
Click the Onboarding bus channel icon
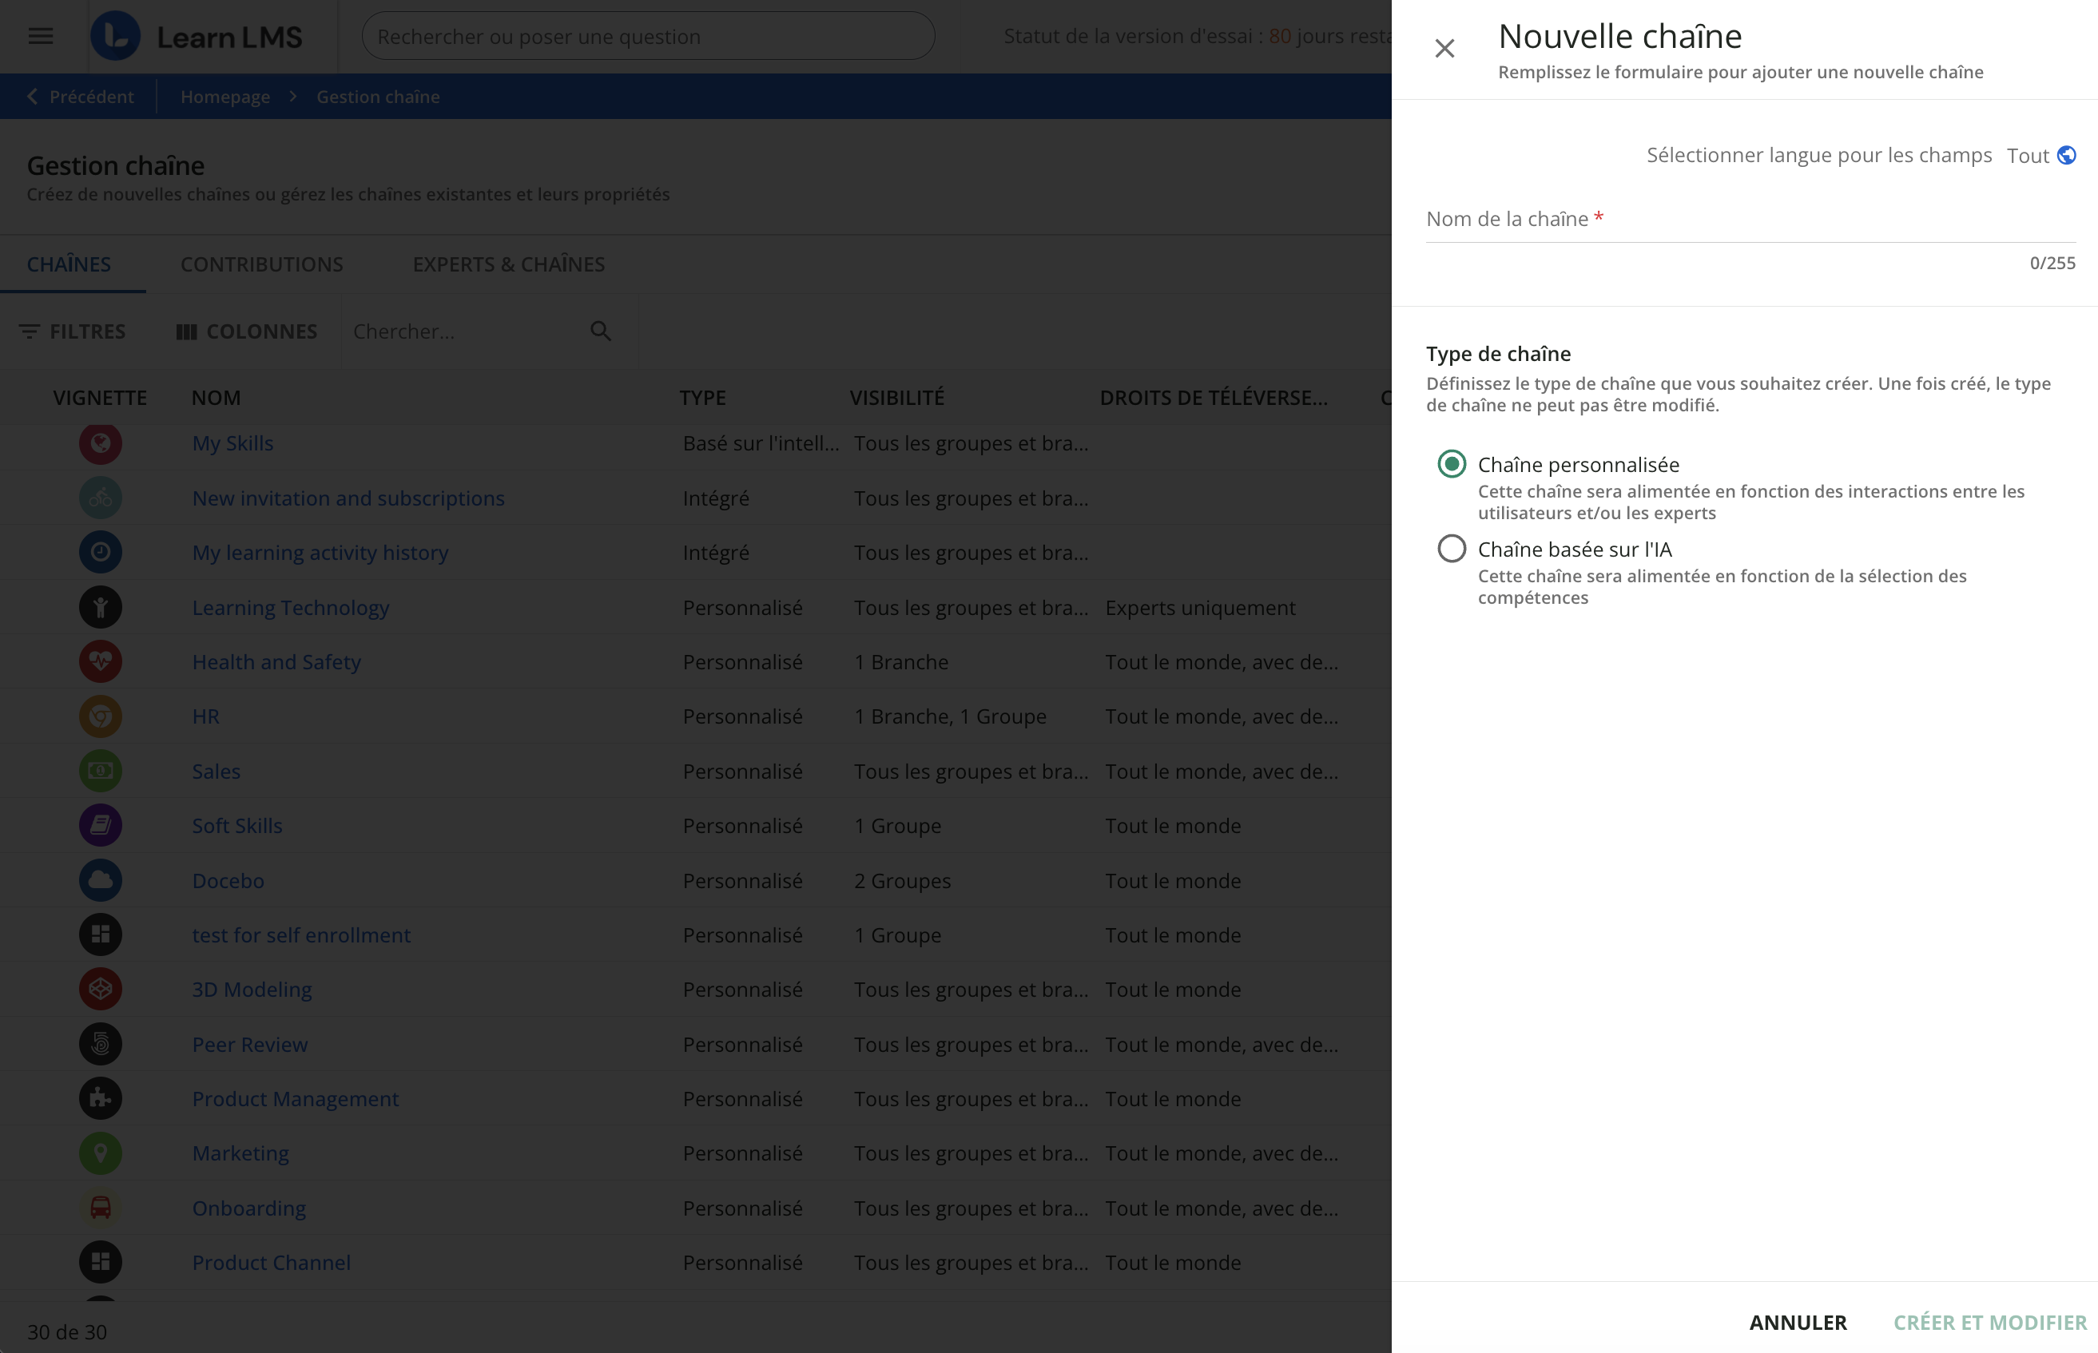(x=100, y=1208)
